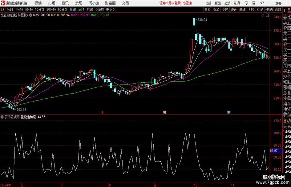Screen dimensions: 291x187
Task: Open the 发现 menu
Action: tap(79, 3)
